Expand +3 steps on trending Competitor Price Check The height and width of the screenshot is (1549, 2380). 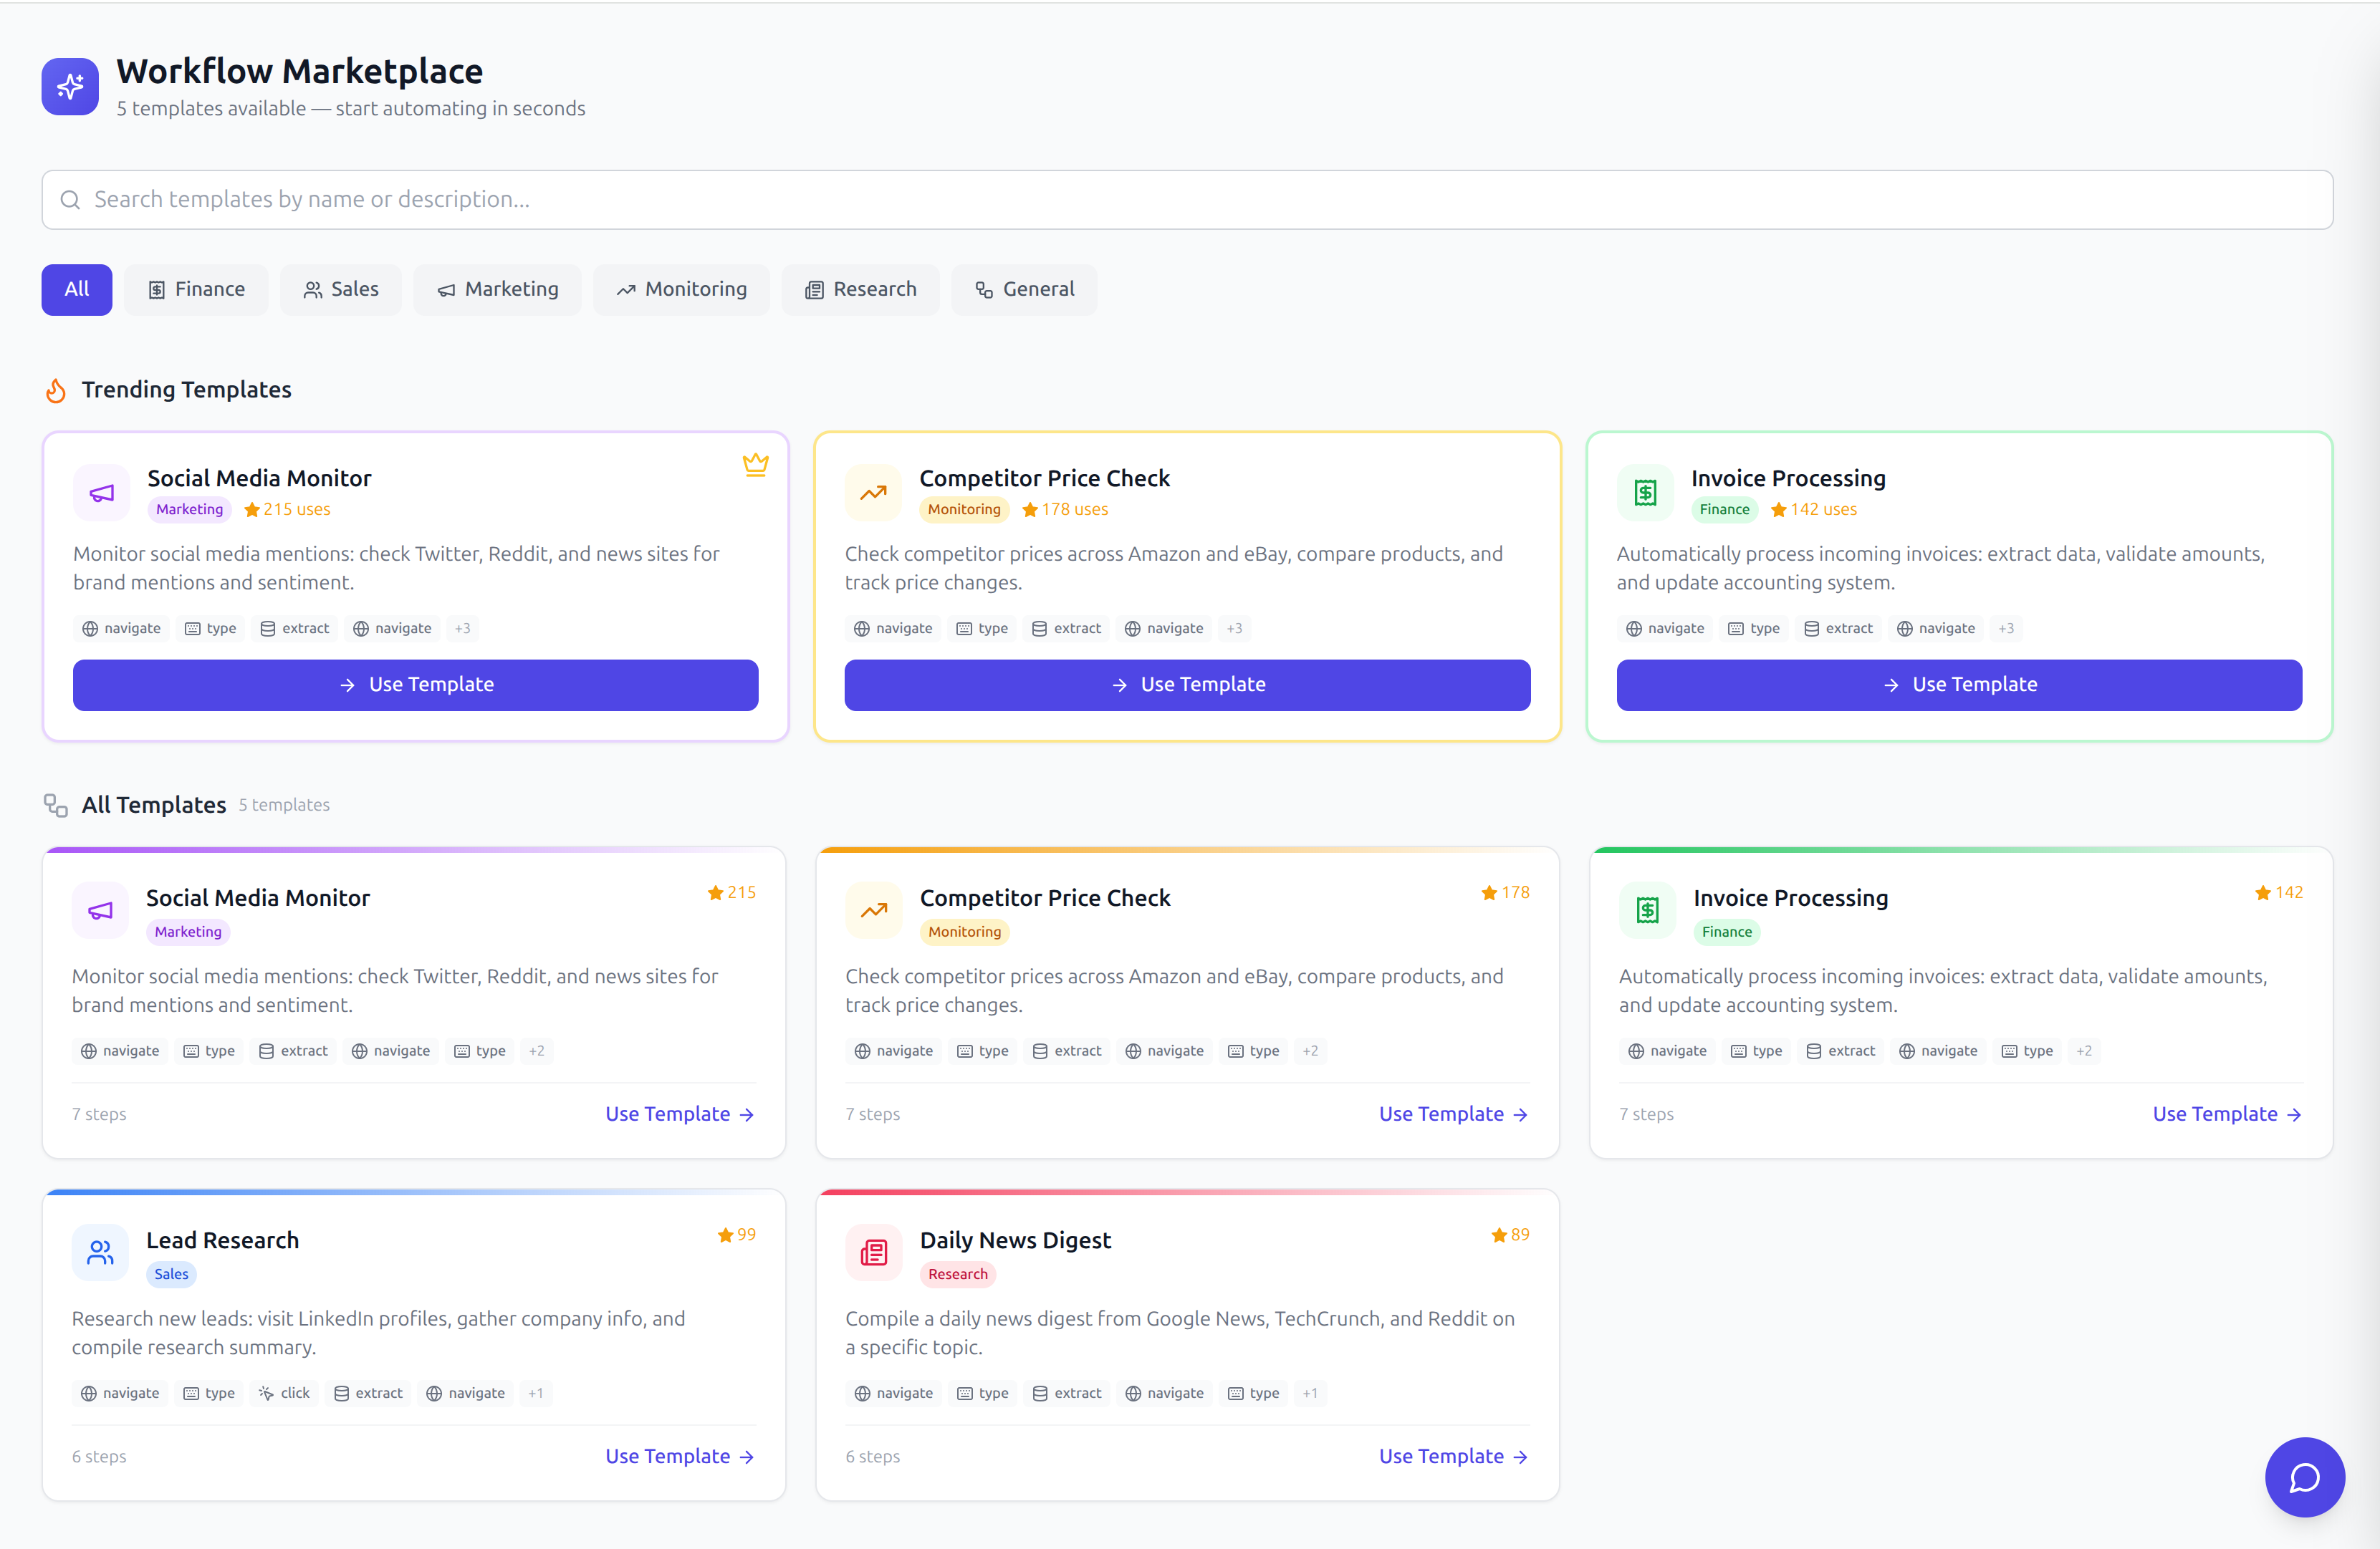[x=1234, y=629]
